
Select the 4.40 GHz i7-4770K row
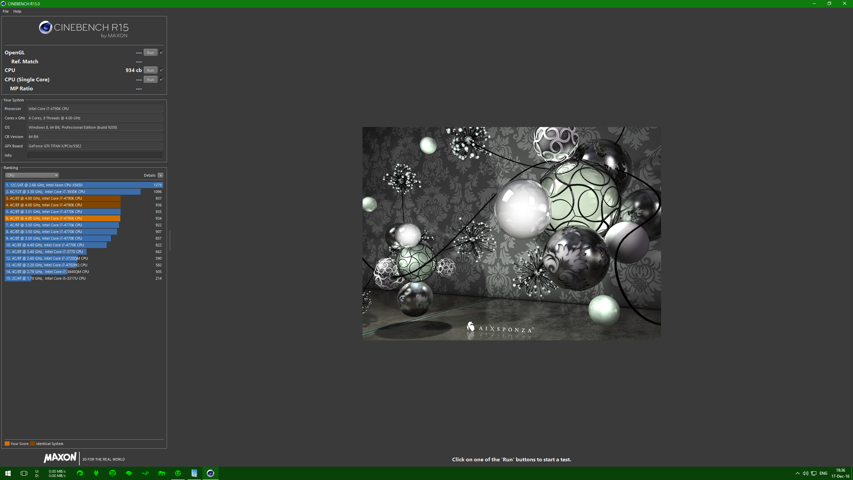click(84, 245)
